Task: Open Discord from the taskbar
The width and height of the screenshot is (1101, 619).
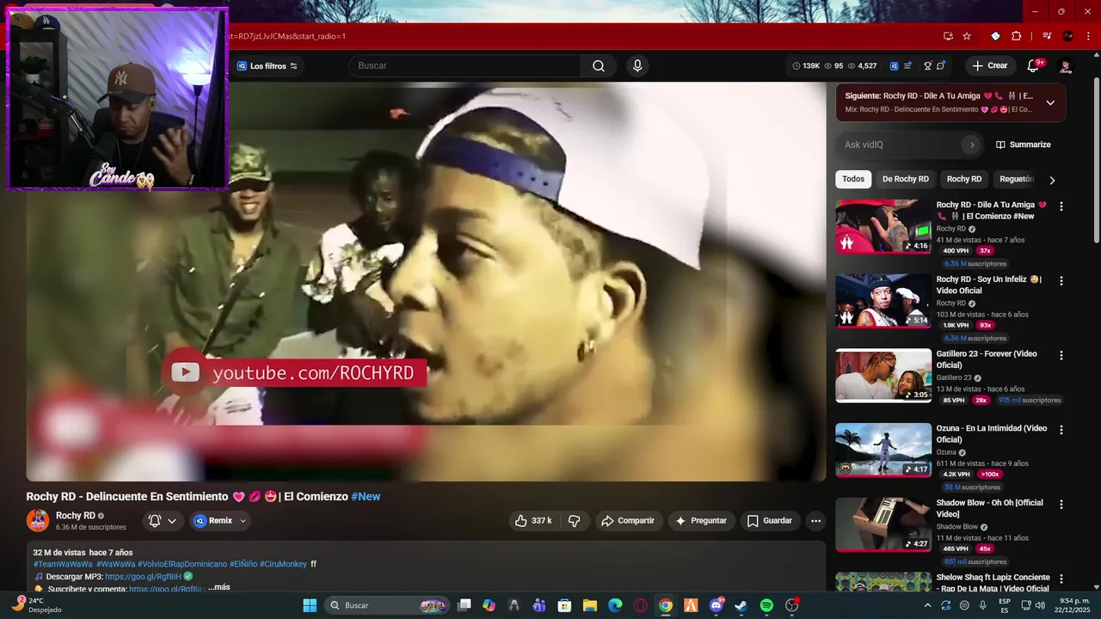Action: pos(716,605)
